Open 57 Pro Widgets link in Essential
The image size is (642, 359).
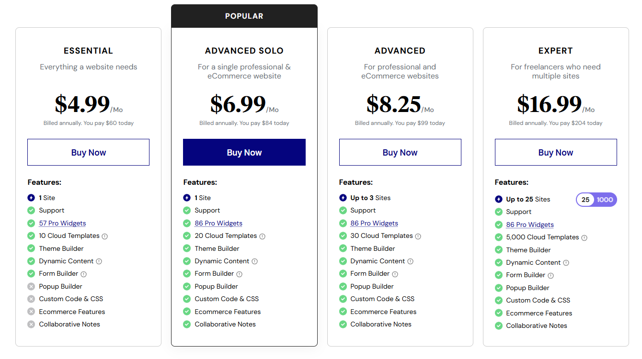pyautogui.click(x=63, y=223)
